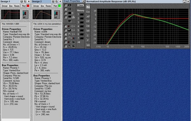Open the Design 1 box diagram icon
191x121 pixels.
tap(25, 15)
